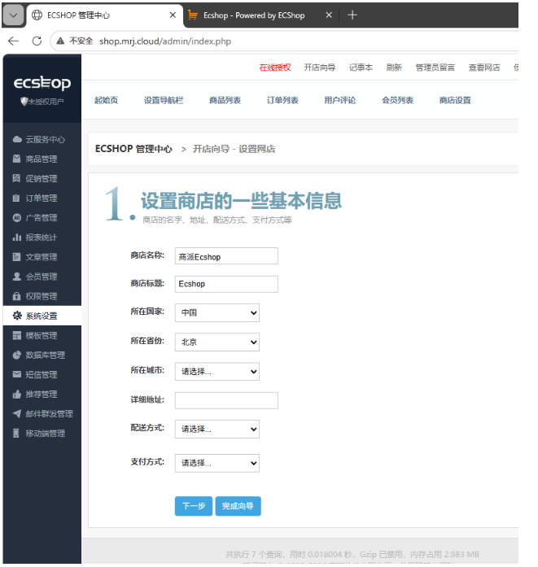Reload the page with refresh icon
The height and width of the screenshot is (567, 538).
(37, 41)
